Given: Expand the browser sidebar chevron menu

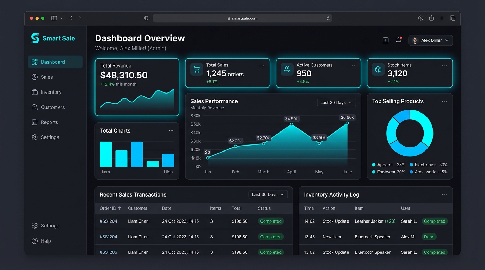Looking at the screenshot, I should [62, 18].
